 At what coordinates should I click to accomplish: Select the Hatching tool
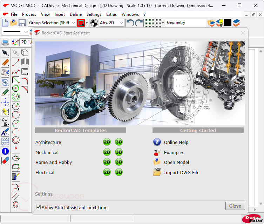(5, 141)
